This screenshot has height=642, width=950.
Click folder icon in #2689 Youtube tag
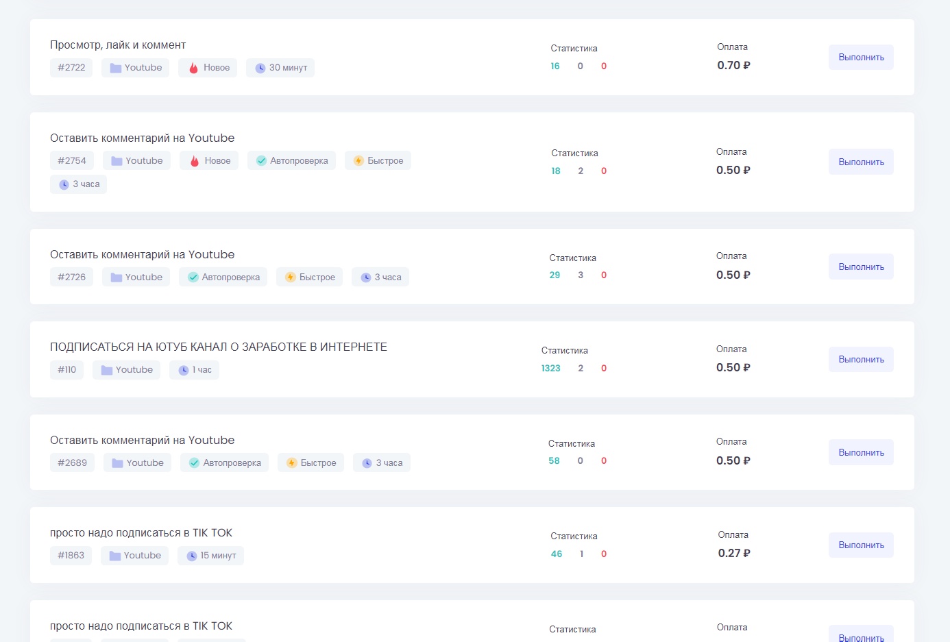coord(118,463)
